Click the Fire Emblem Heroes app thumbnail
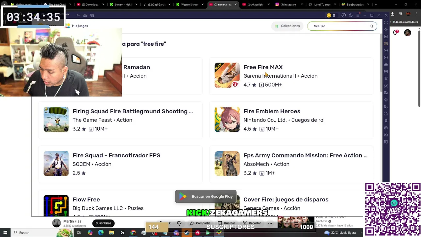This screenshot has width=421, height=237. (227, 119)
